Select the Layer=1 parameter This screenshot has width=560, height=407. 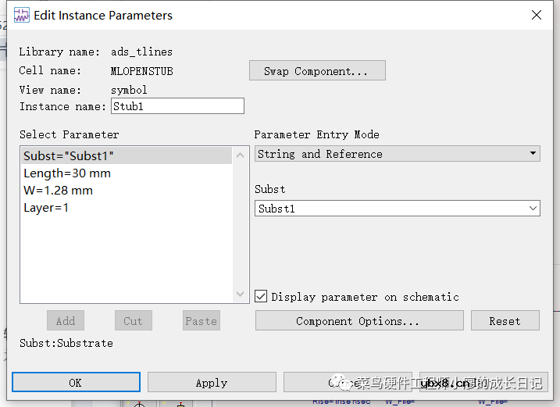coord(46,207)
